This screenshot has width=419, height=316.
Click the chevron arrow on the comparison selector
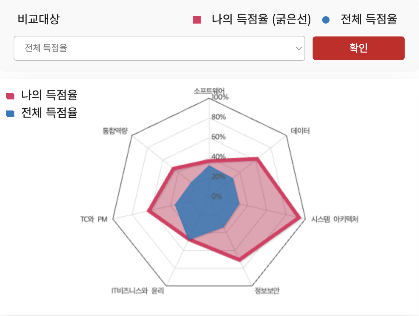point(298,48)
